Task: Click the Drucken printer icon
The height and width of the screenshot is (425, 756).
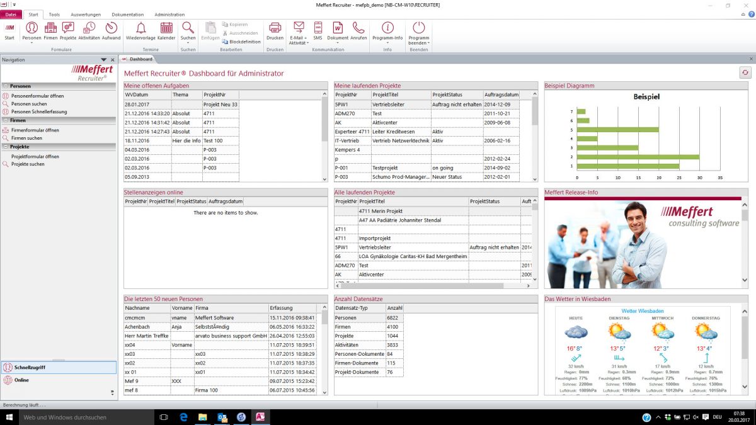Action: 275,31
